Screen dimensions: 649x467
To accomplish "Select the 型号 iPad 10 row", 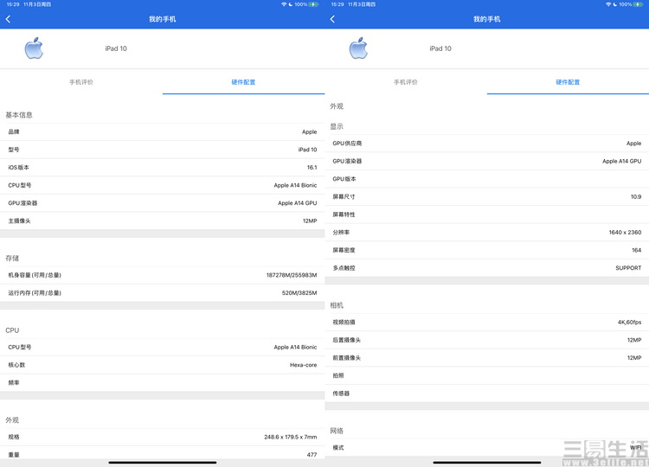I will [x=163, y=150].
